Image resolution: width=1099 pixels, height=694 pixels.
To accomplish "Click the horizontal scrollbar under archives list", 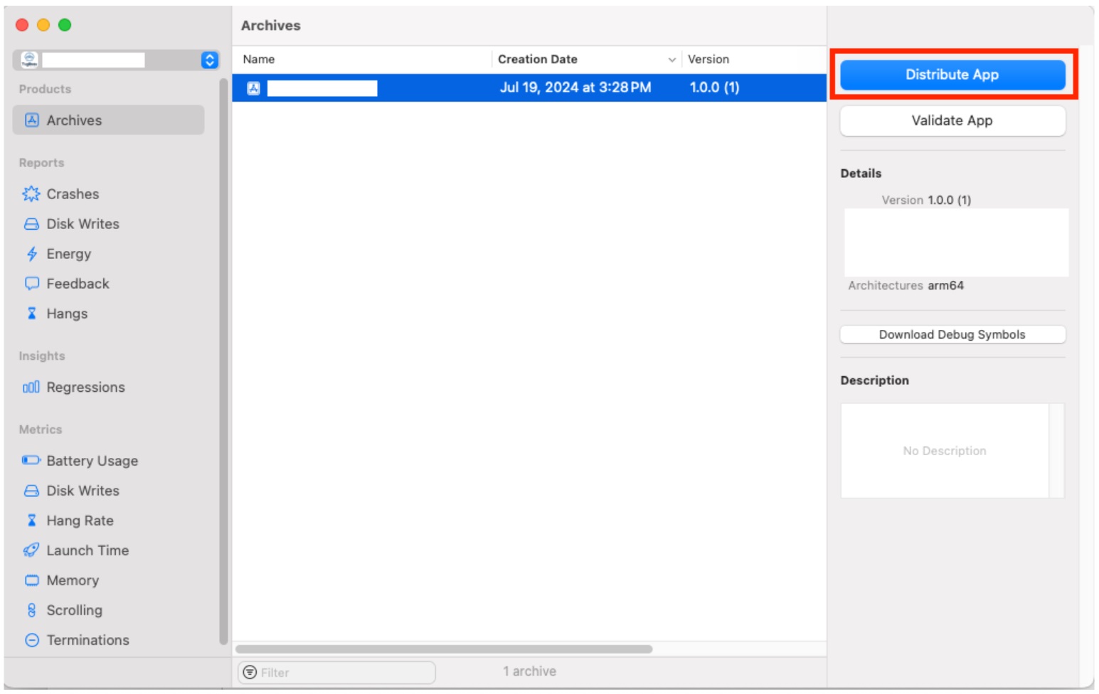I will (444, 649).
